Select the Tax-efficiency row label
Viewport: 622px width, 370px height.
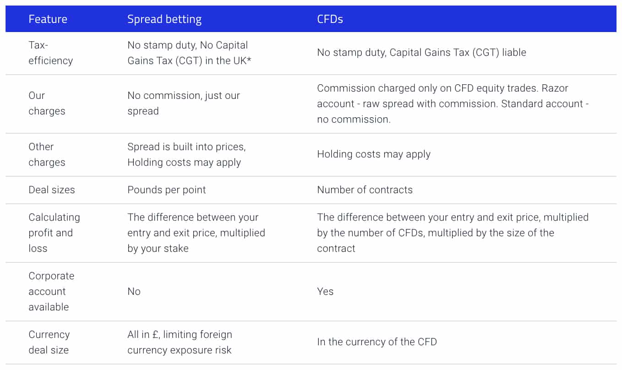[50, 53]
